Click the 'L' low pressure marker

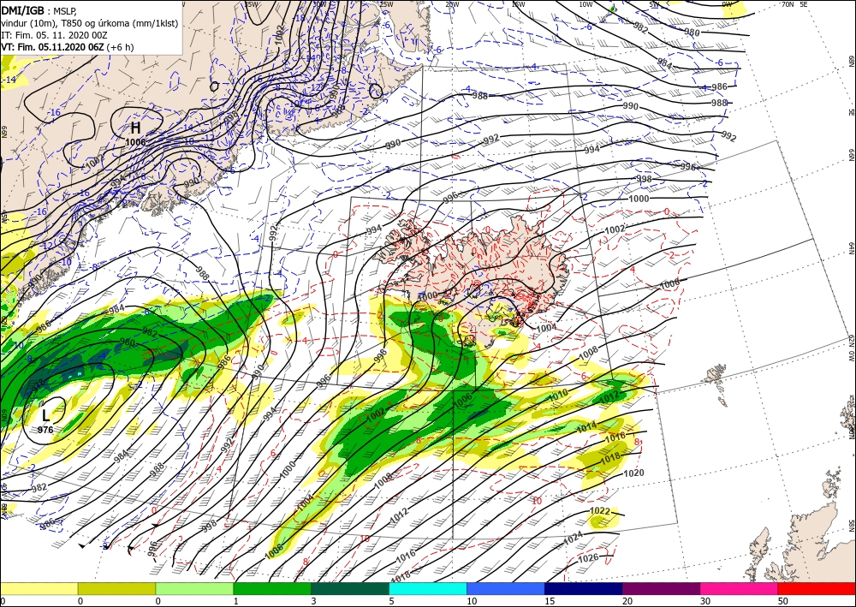click(x=46, y=415)
